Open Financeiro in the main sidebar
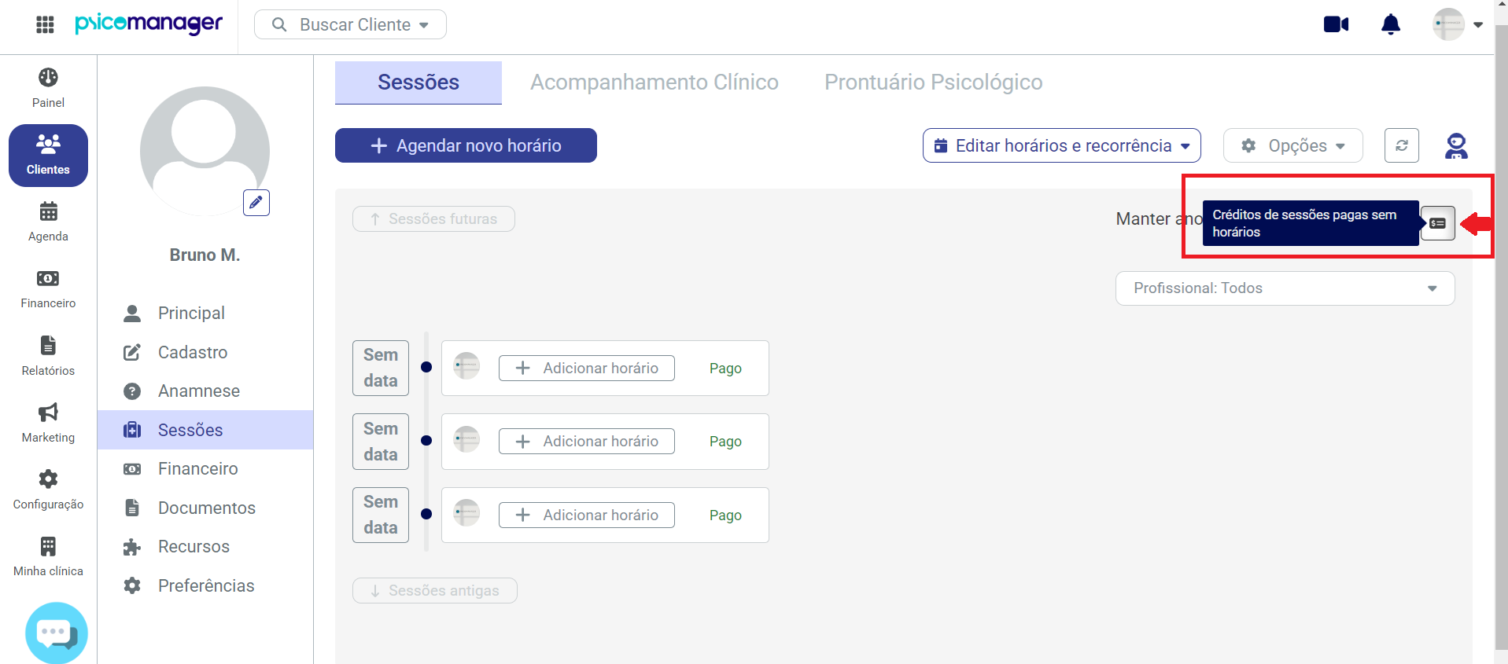Screen dimensions: 1508x664 pos(48,288)
